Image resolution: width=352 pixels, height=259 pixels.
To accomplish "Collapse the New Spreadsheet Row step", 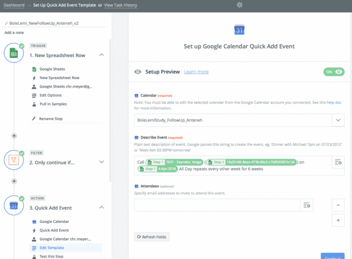I will pyautogui.click(x=101, y=55).
